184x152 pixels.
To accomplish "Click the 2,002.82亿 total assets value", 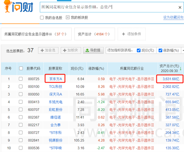I will click(171, 87).
